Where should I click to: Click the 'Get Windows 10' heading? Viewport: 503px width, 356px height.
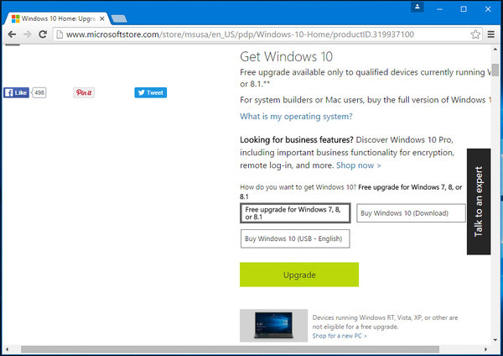click(x=286, y=57)
